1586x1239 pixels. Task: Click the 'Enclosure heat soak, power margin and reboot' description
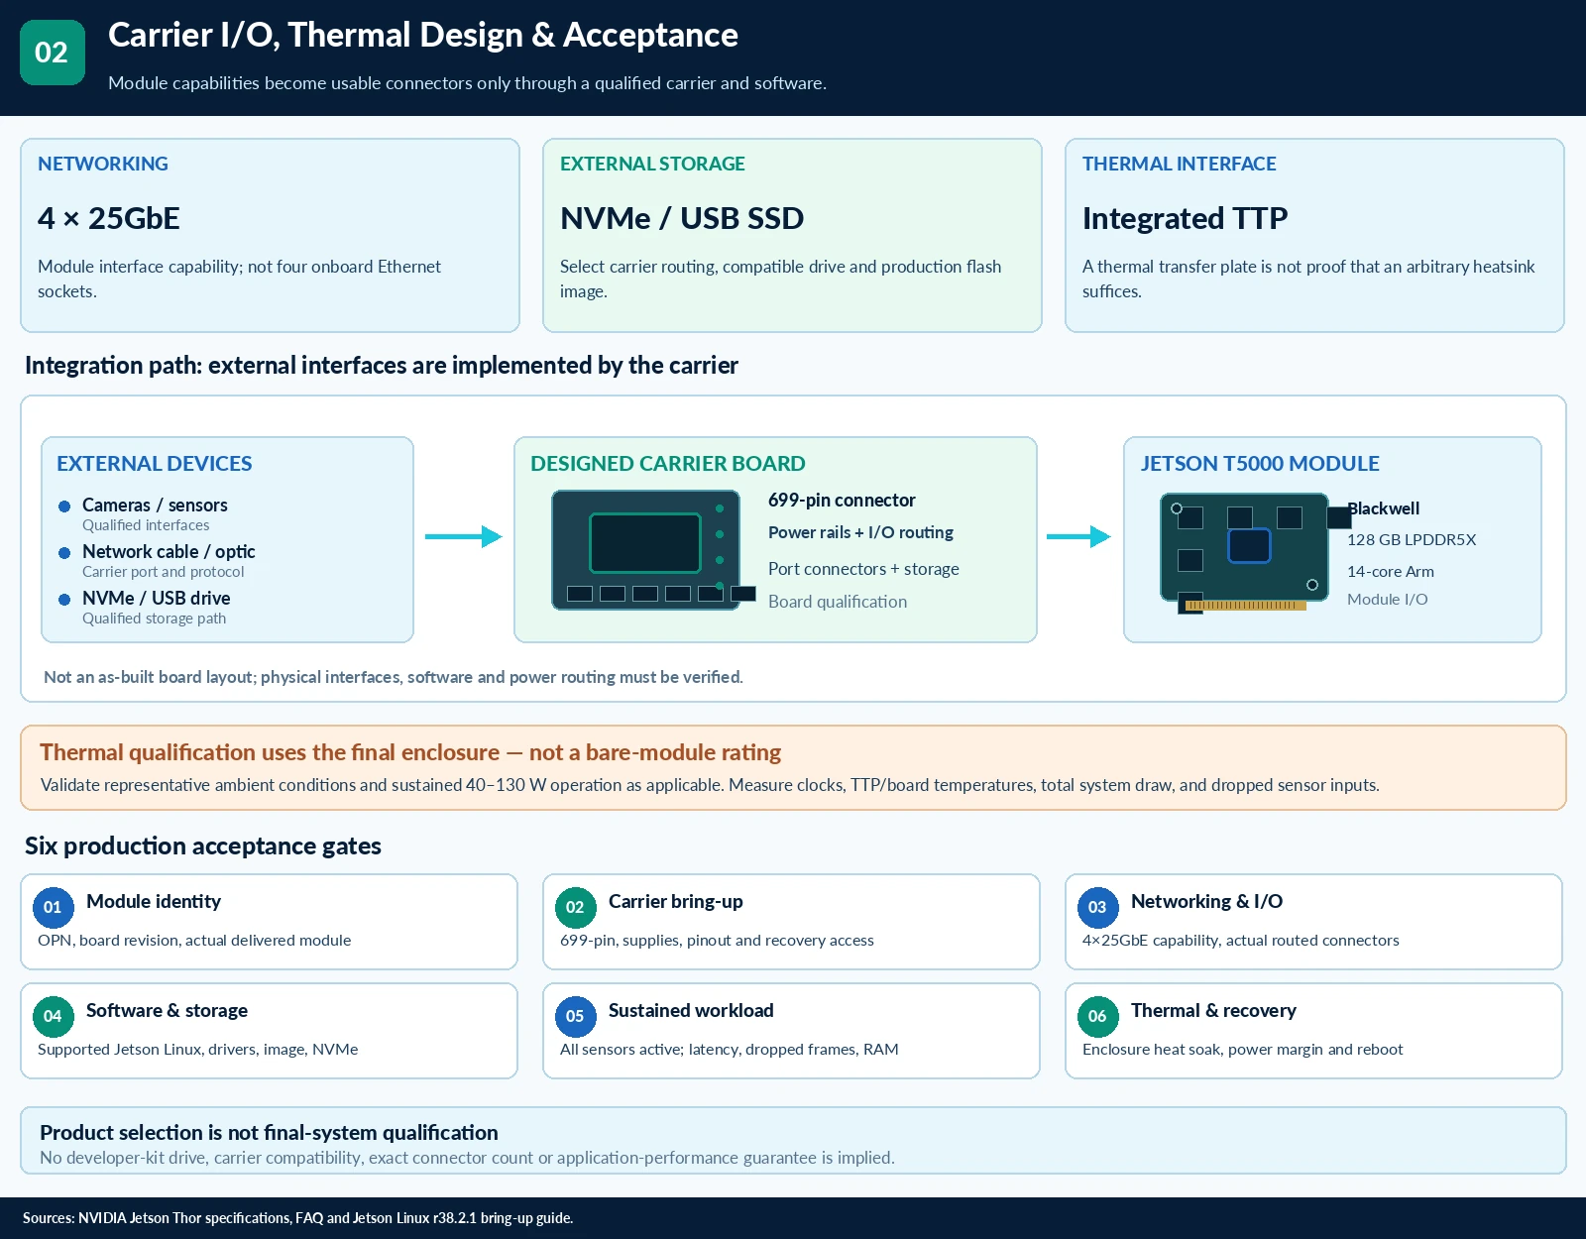tap(1243, 1050)
